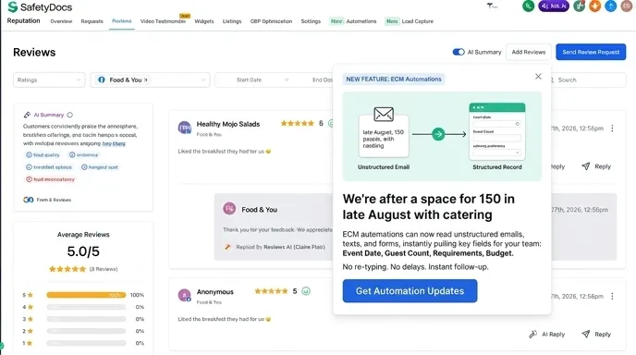636x355 pixels.
Task: Click the 3 star rating bar
Action: [86, 319]
